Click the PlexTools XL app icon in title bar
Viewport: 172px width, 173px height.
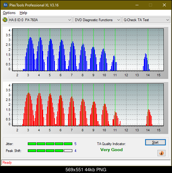coord(5,5)
